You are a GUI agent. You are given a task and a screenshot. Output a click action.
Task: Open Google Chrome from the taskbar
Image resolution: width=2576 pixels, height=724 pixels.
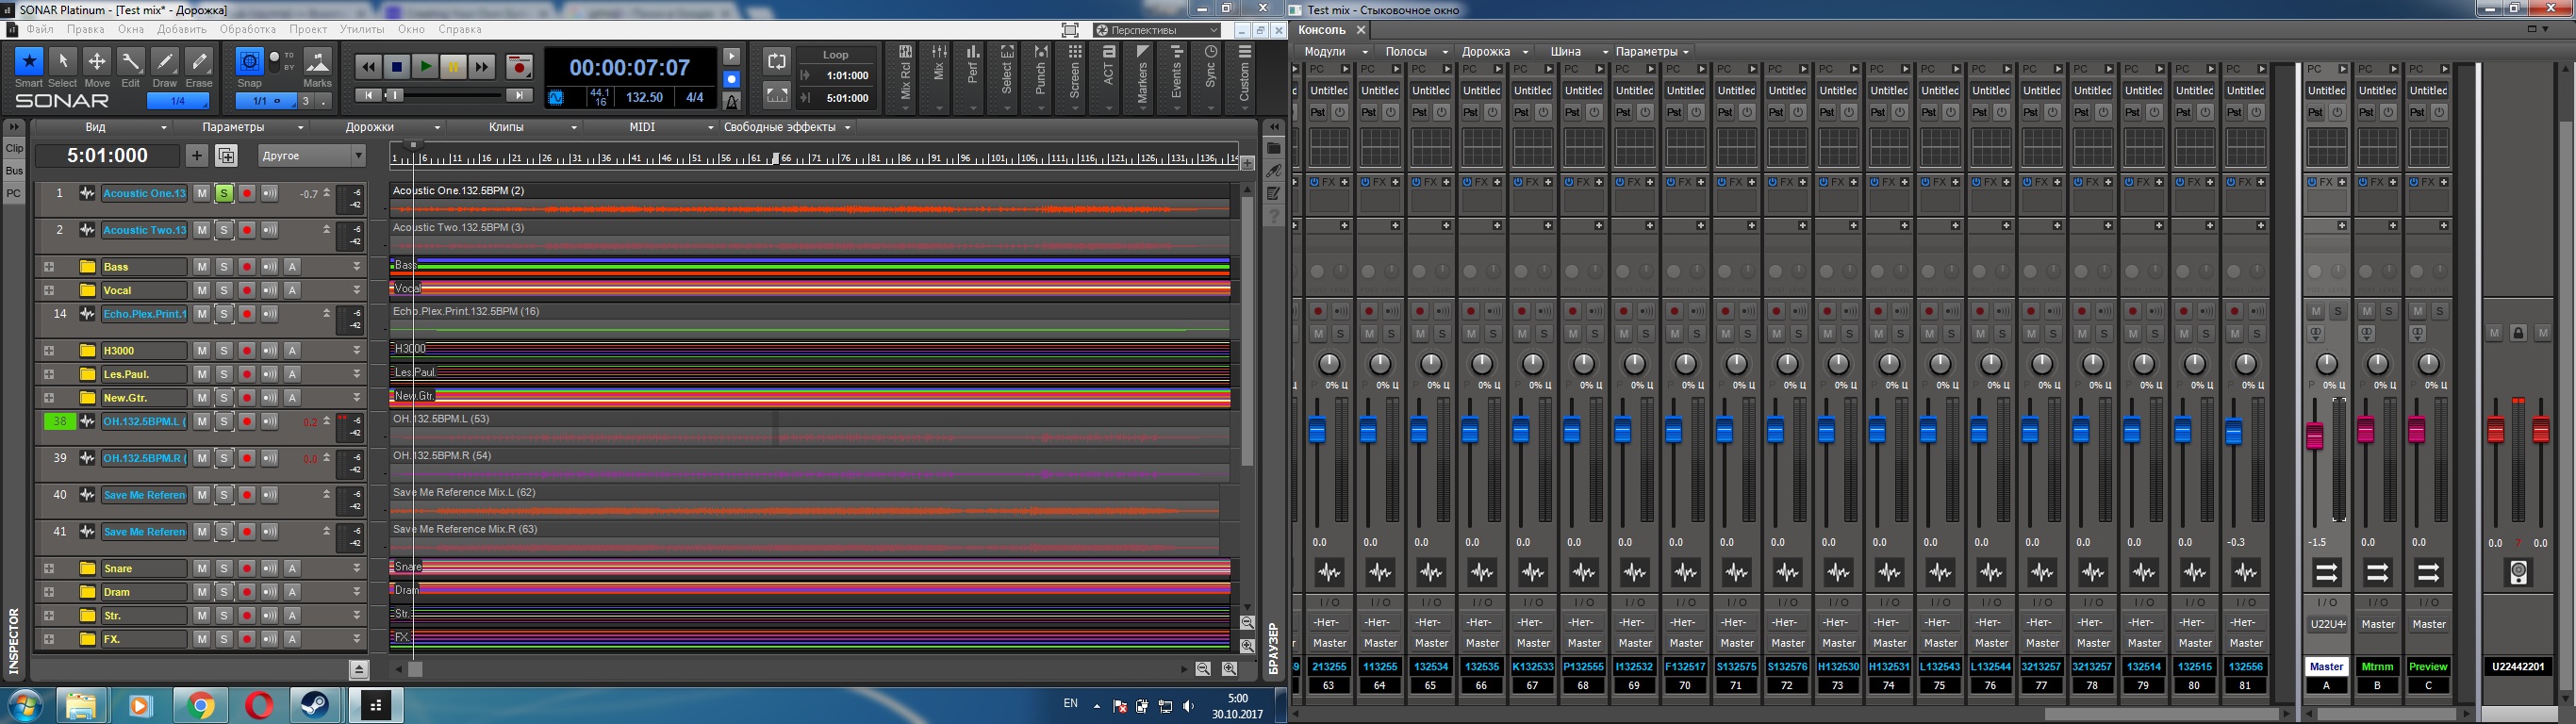(200, 706)
